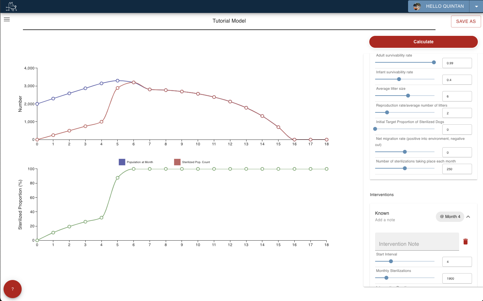Click the Tutorial Model title
The height and width of the screenshot is (301, 483).
pyautogui.click(x=229, y=21)
